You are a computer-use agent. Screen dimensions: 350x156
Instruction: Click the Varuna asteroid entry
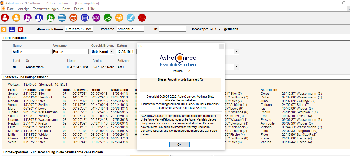point(266,142)
